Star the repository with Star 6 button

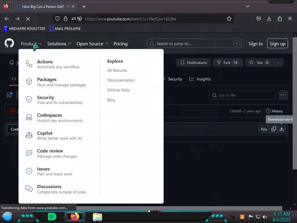pyautogui.click(x=260, y=62)
